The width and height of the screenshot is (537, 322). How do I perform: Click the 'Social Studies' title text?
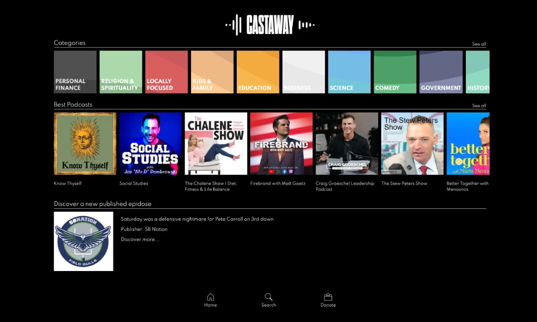point(134,183)
